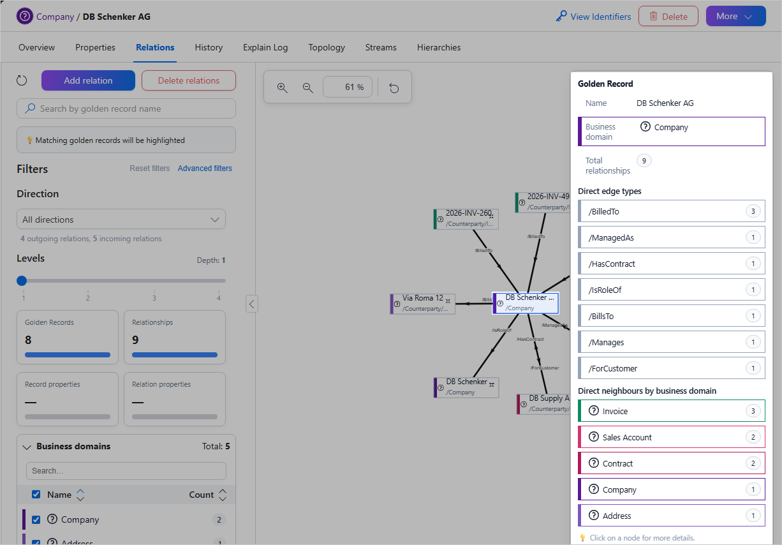The width and height of the screenshot is (782, 545).
Task: Select the /BilledTo edge type row
Action: [672, 211]
